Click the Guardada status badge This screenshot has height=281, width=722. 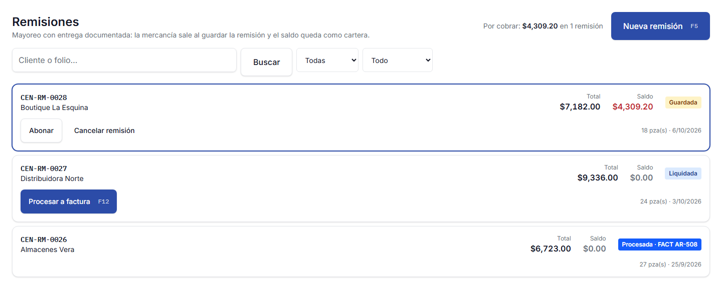point(683,102)
